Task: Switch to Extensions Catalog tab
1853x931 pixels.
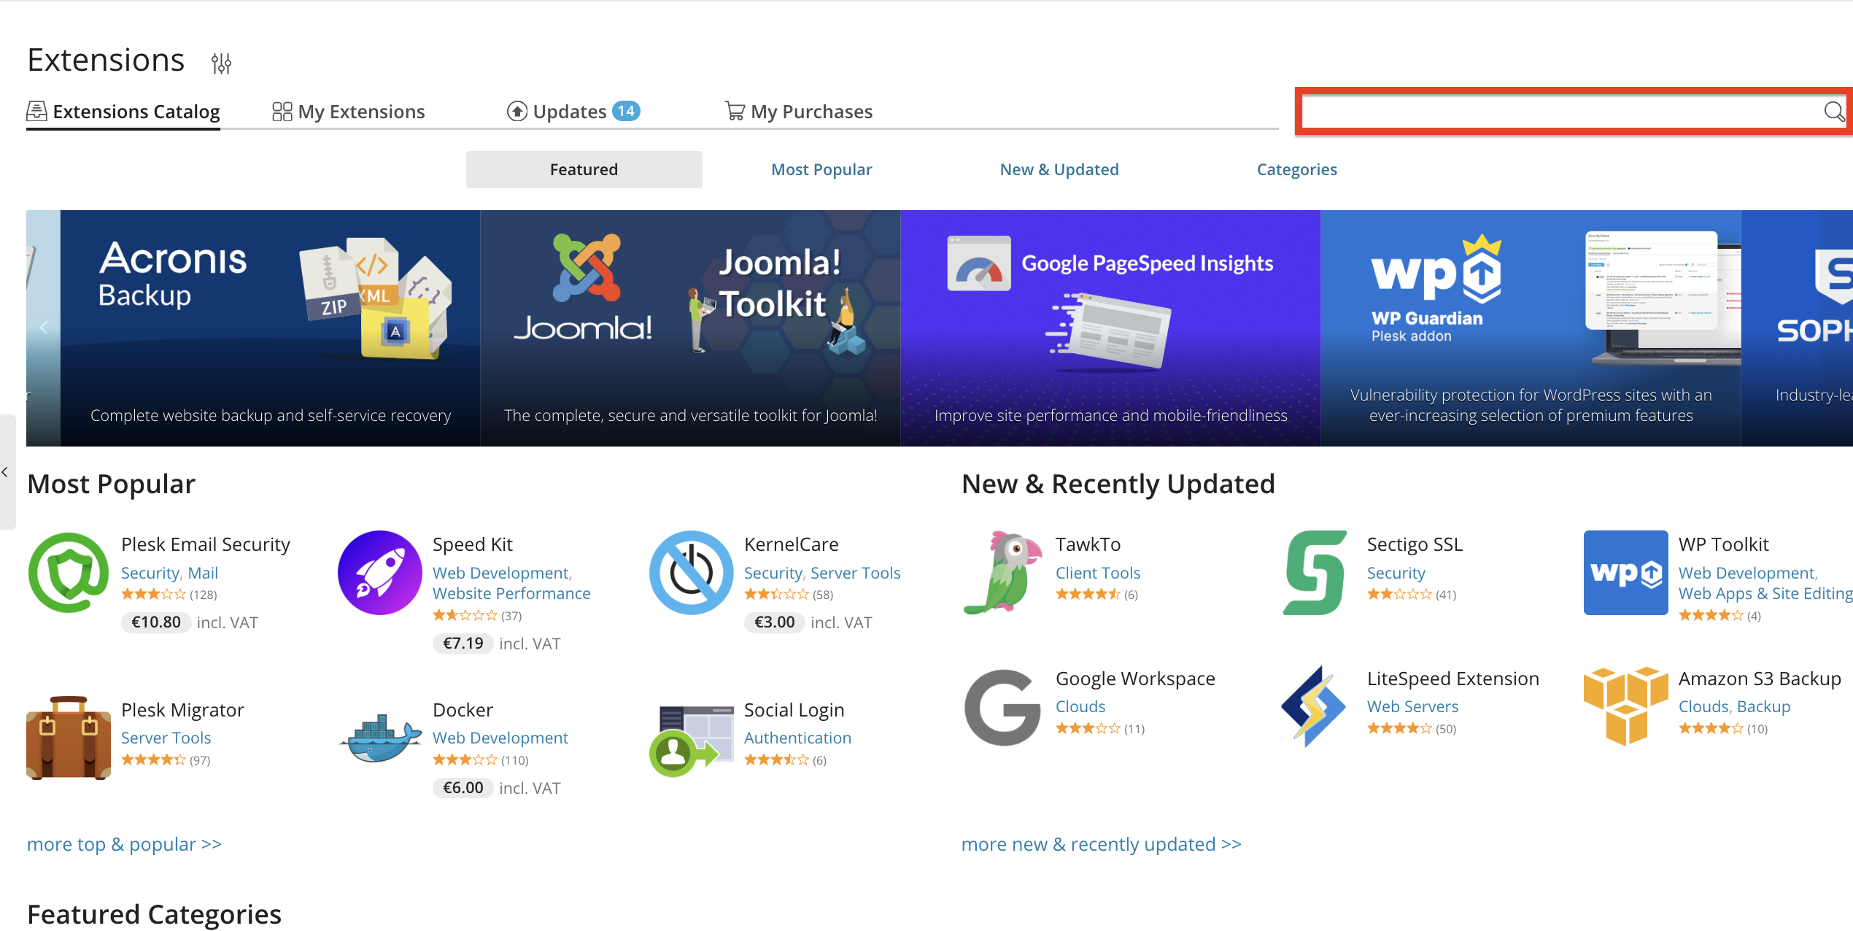Action: pos(123,112)
